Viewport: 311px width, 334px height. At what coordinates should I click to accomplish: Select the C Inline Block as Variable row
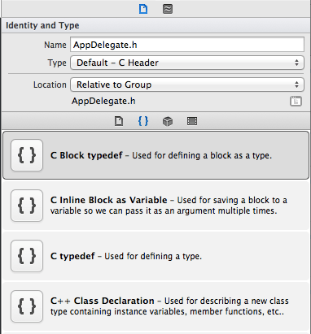point(155,206)
